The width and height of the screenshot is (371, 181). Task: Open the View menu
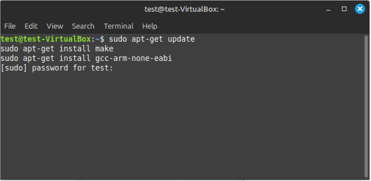click(x=55, y=26)
